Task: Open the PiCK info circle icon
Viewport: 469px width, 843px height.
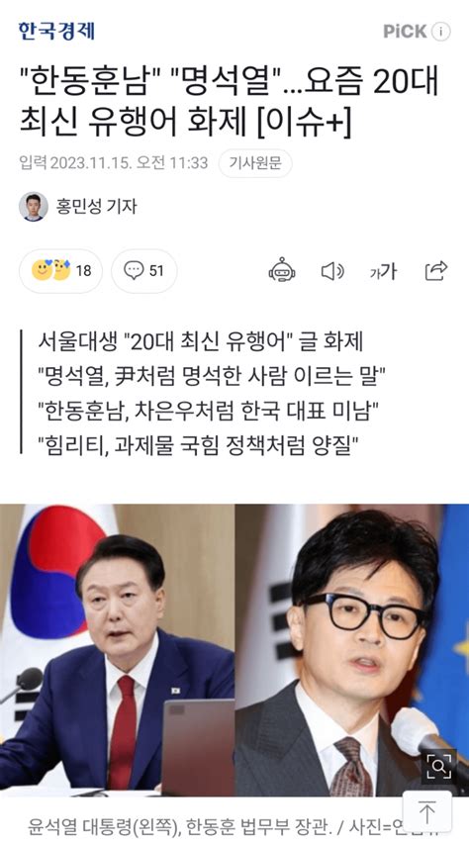Action: tap(440, 32)
